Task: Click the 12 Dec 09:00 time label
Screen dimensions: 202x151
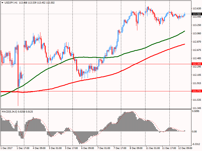Action: pyautogui.click(x=185, y=148)
